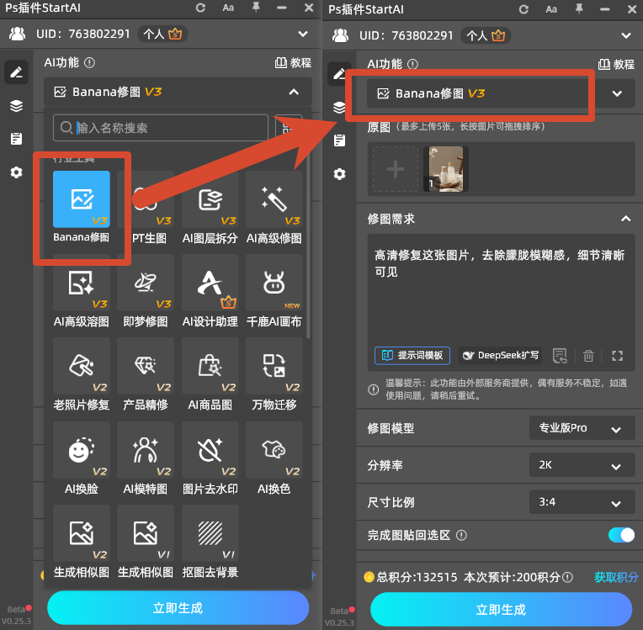Click the 个人 membership badge in left panel
This screenshot has width=643, height=630.
(162, 34)
